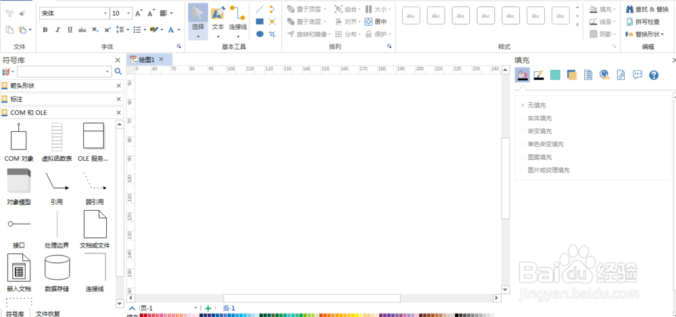Screen dimensions: 676x317
Task: Select the 文本 text tool
Action: [x=218, y=22]
